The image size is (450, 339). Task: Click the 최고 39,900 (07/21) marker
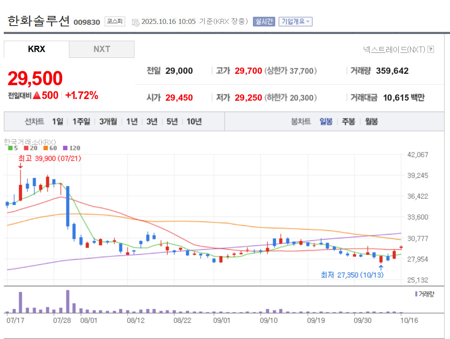[x=50, y=159]
